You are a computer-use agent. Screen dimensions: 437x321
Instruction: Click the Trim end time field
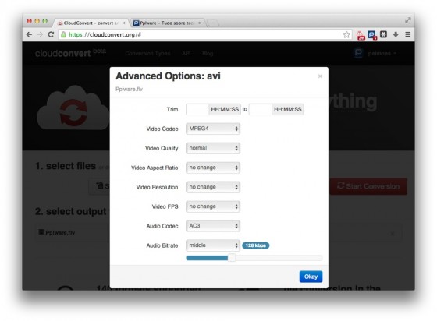click(261, 109)
